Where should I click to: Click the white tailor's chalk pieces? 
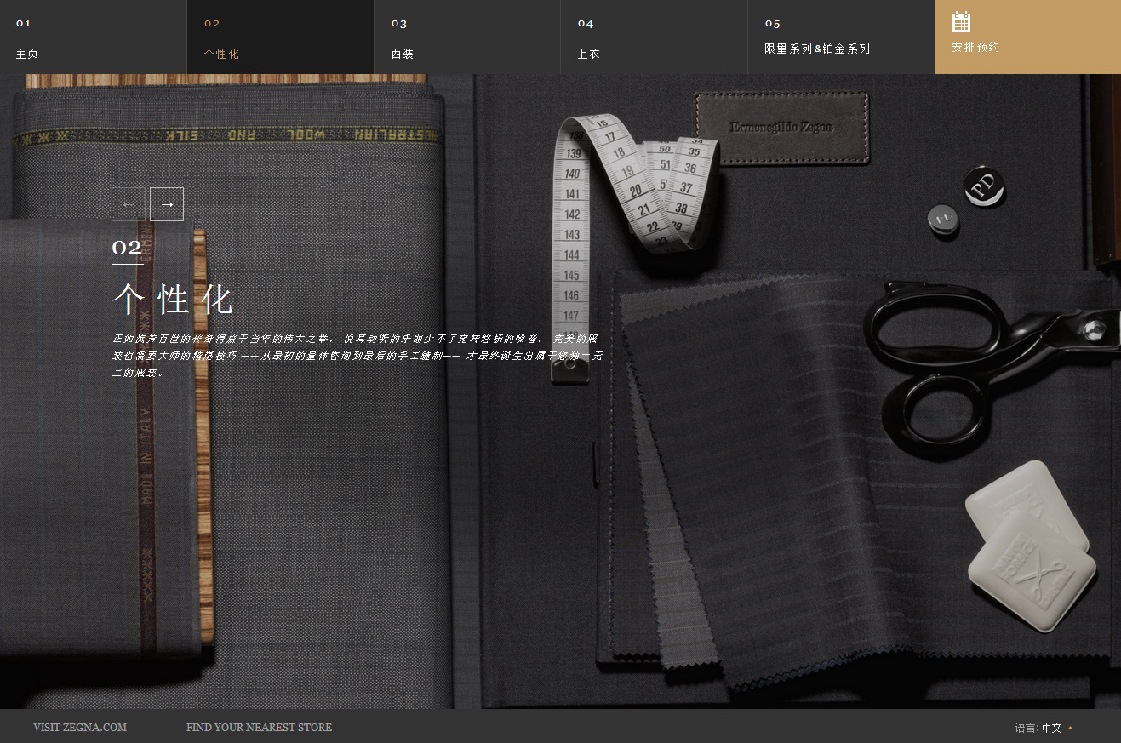coord(1030,545)
